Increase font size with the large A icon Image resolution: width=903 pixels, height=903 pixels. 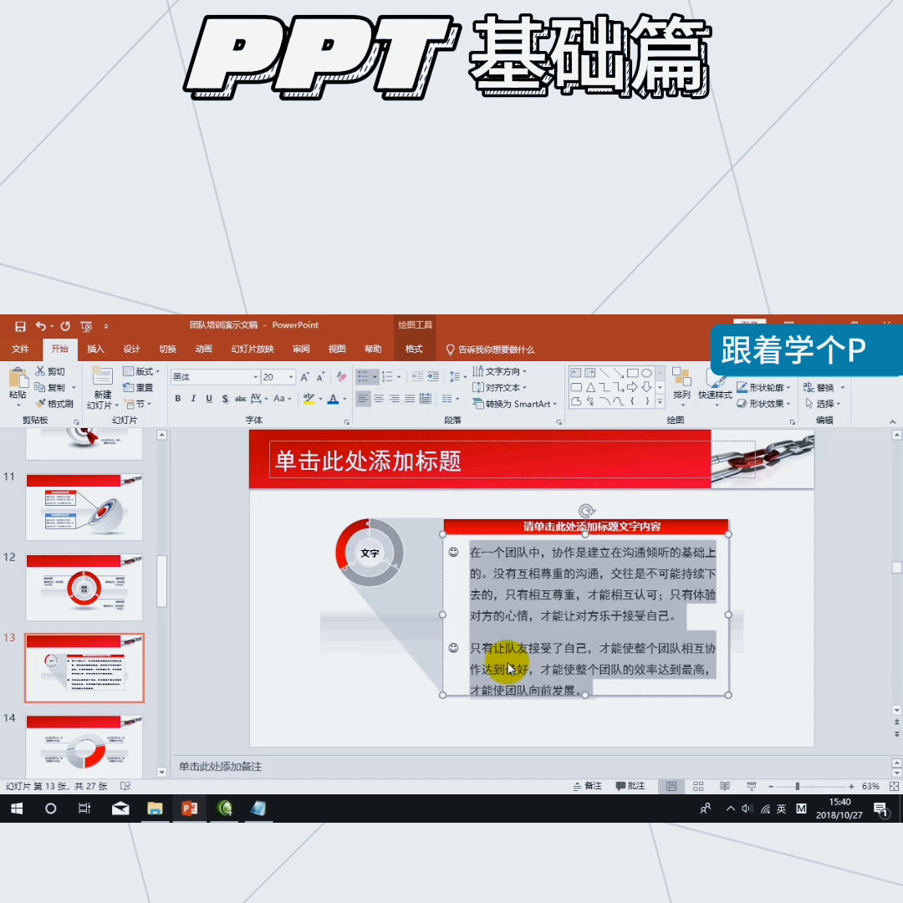pos(304,376)
